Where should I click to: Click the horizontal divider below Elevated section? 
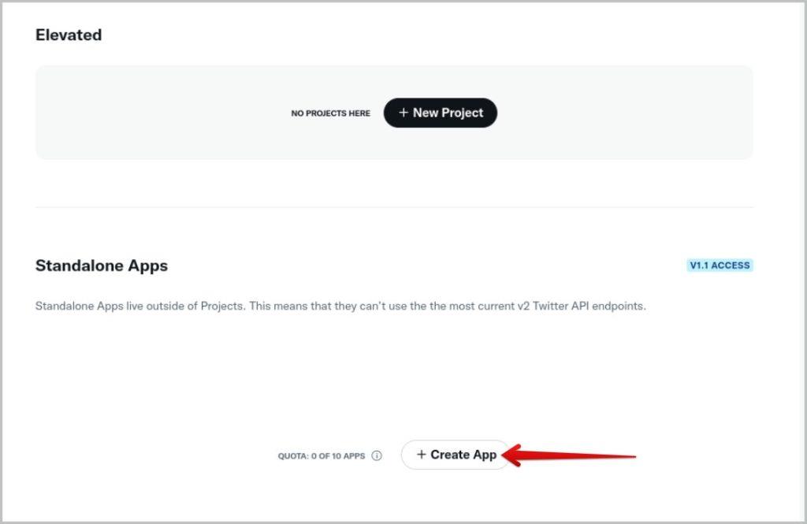(394, 207)
